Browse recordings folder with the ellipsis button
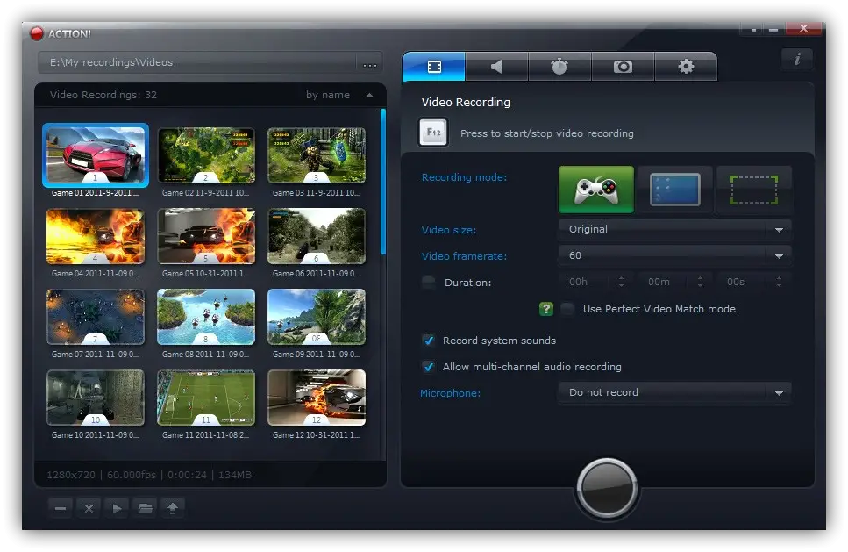Screen dimensions: 848x552 (370, 64)
